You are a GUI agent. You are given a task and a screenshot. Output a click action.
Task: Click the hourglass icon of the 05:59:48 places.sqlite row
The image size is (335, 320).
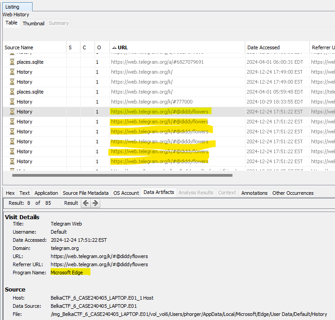point(12,92)
